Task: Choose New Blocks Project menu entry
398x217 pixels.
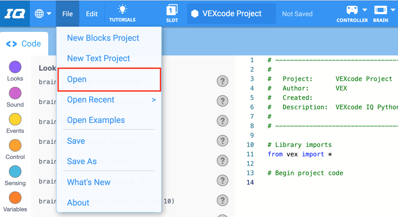Action: coord(103,38)
